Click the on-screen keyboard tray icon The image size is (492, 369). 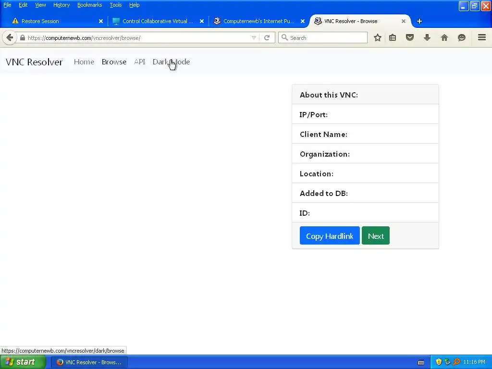[421, 362]
